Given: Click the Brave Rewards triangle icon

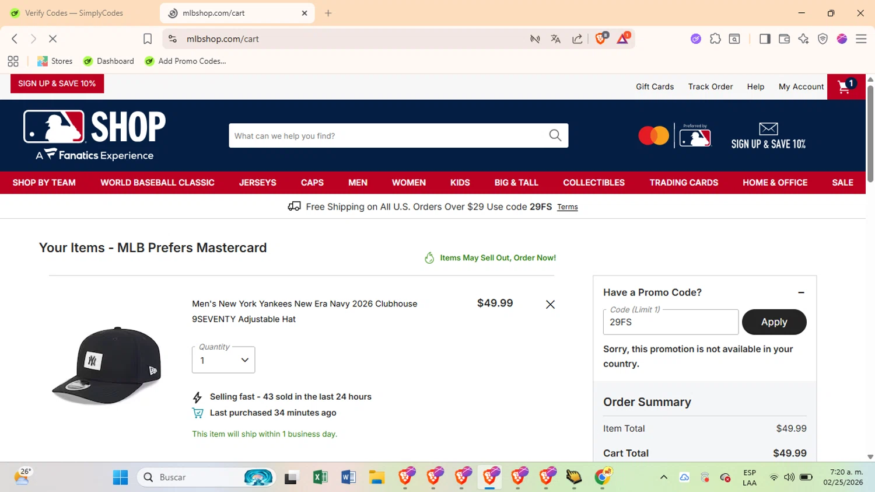Looking at the screenshot, I should coord(623,39).
